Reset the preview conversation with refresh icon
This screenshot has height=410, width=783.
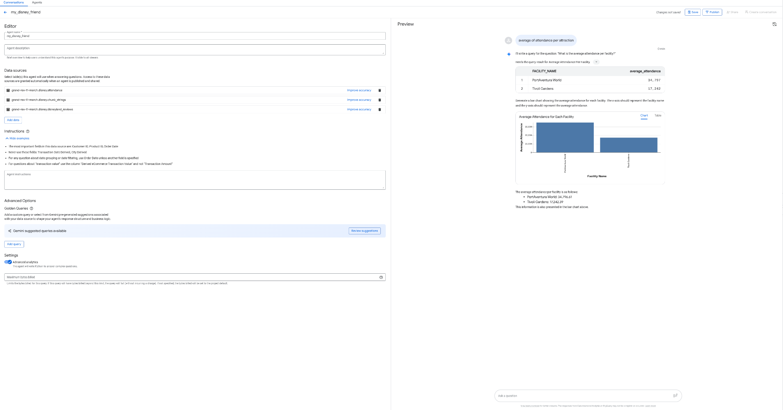[774, 24]
